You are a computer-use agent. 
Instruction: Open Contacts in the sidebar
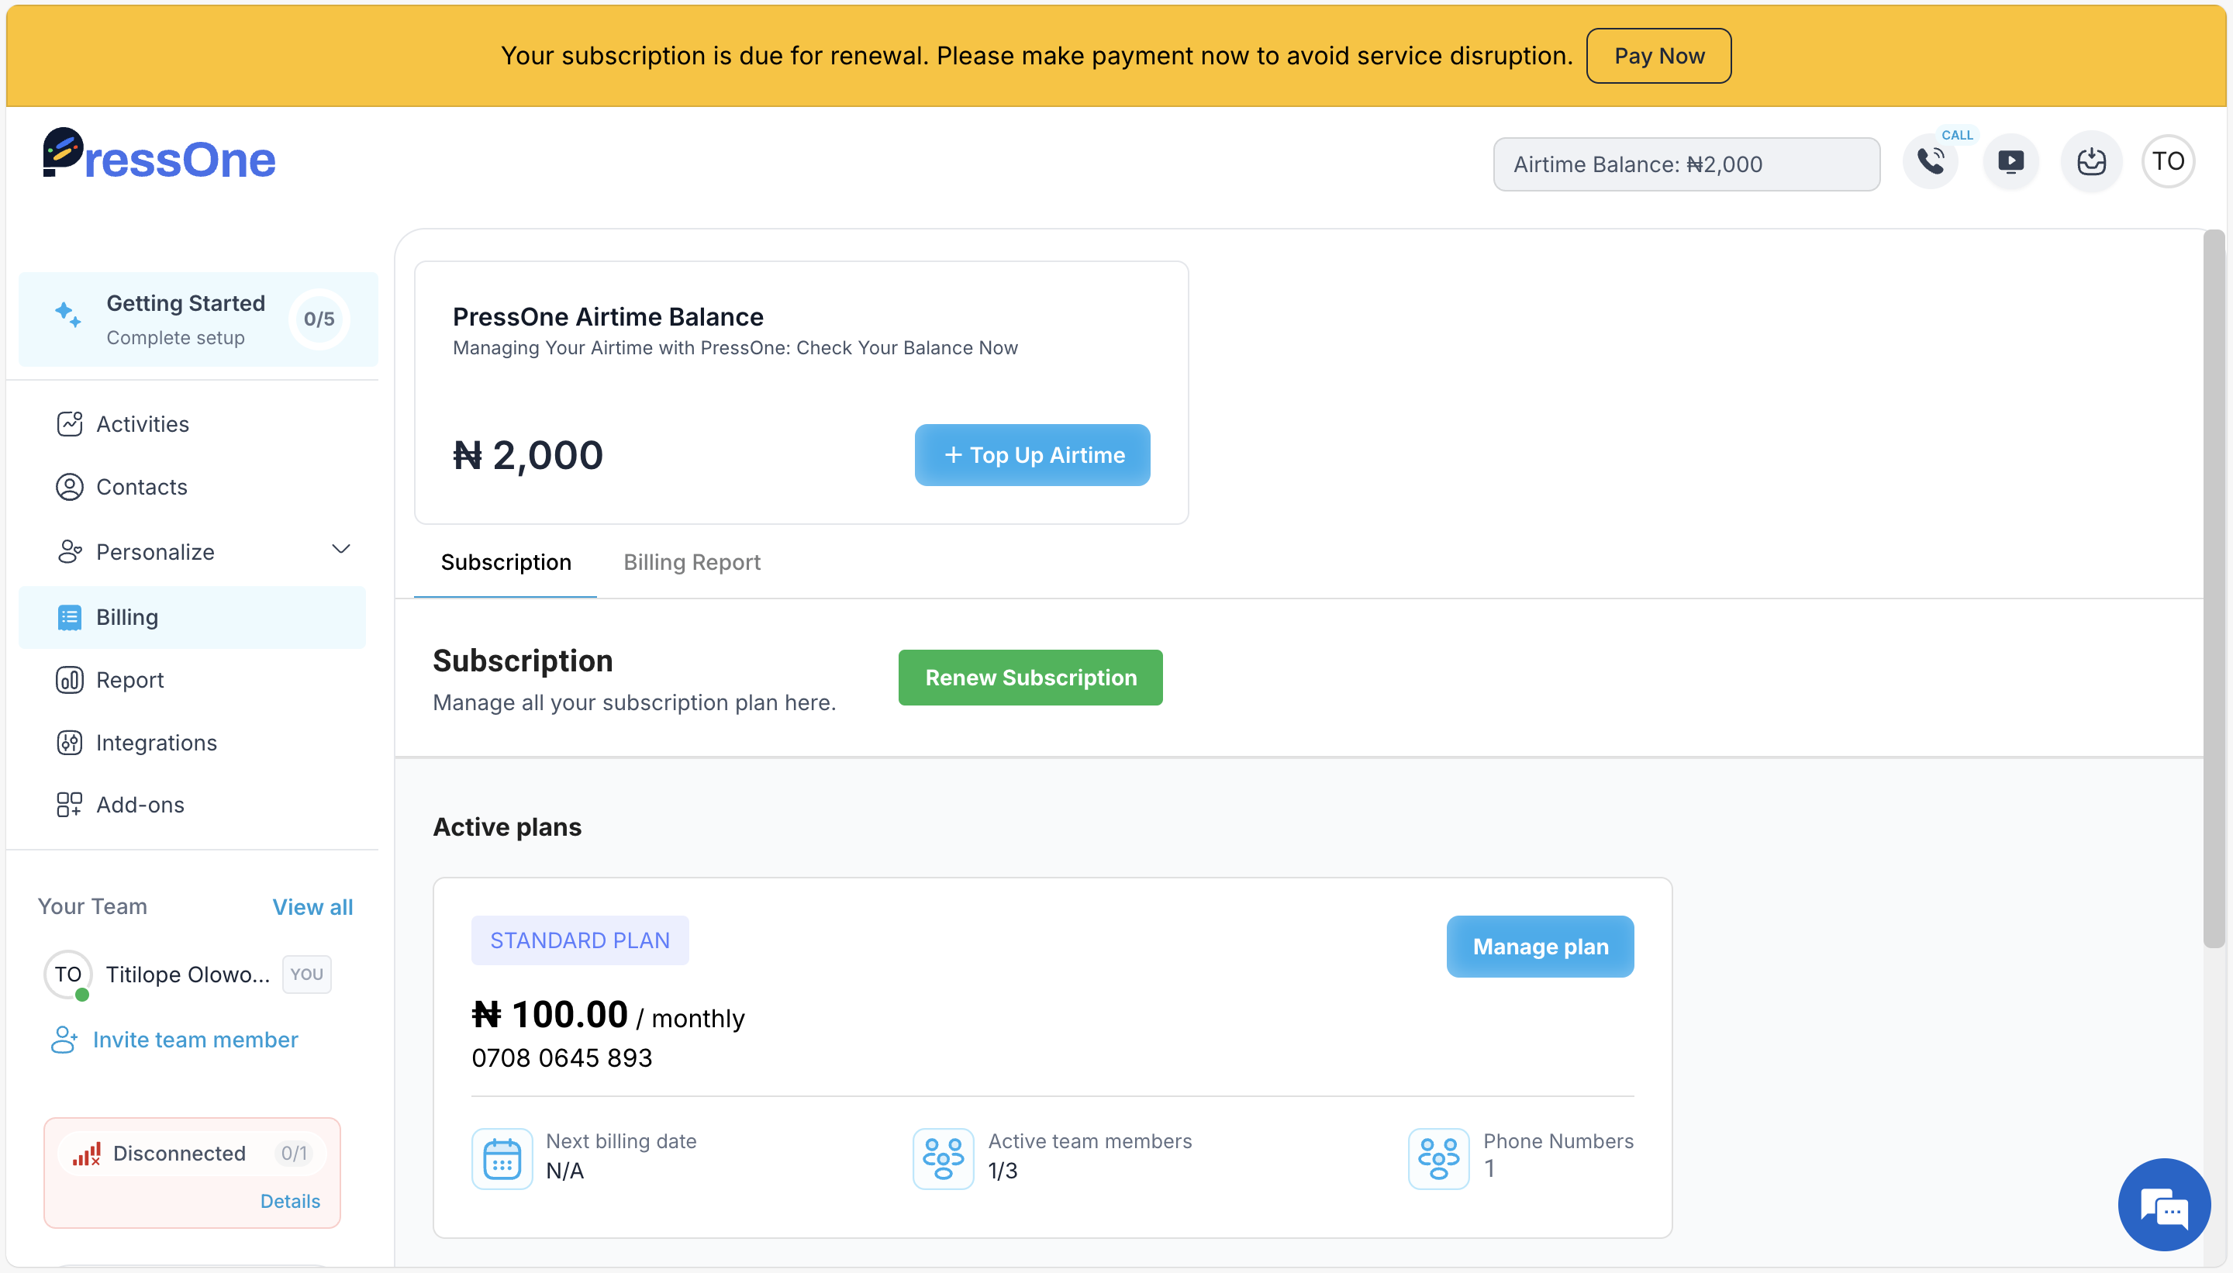pos(192,487)
